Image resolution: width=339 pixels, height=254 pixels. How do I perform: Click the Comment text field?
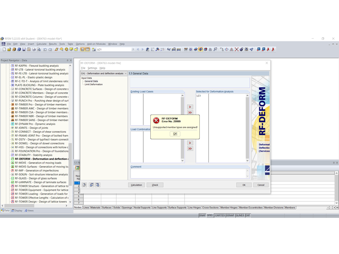click(x=190, y=173)
